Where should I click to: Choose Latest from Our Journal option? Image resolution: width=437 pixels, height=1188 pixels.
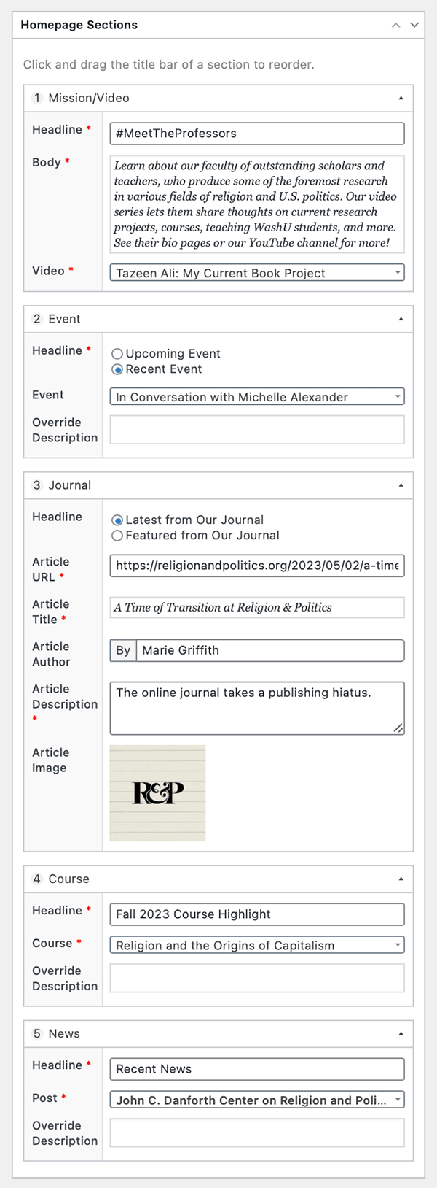tap(117, 520)
